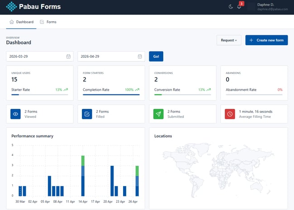Image resolution: width=294 pixels, height=210 pixels.
Task: Click the green Forms Submitted paper plane icon
Action: (159, 114)
